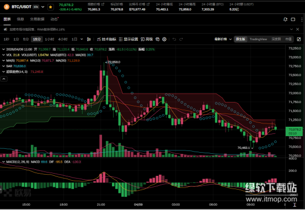Viewport: 305px width, 210px height.
Task: Open 技术指标 indicators panel
Action: click(106, 39)
